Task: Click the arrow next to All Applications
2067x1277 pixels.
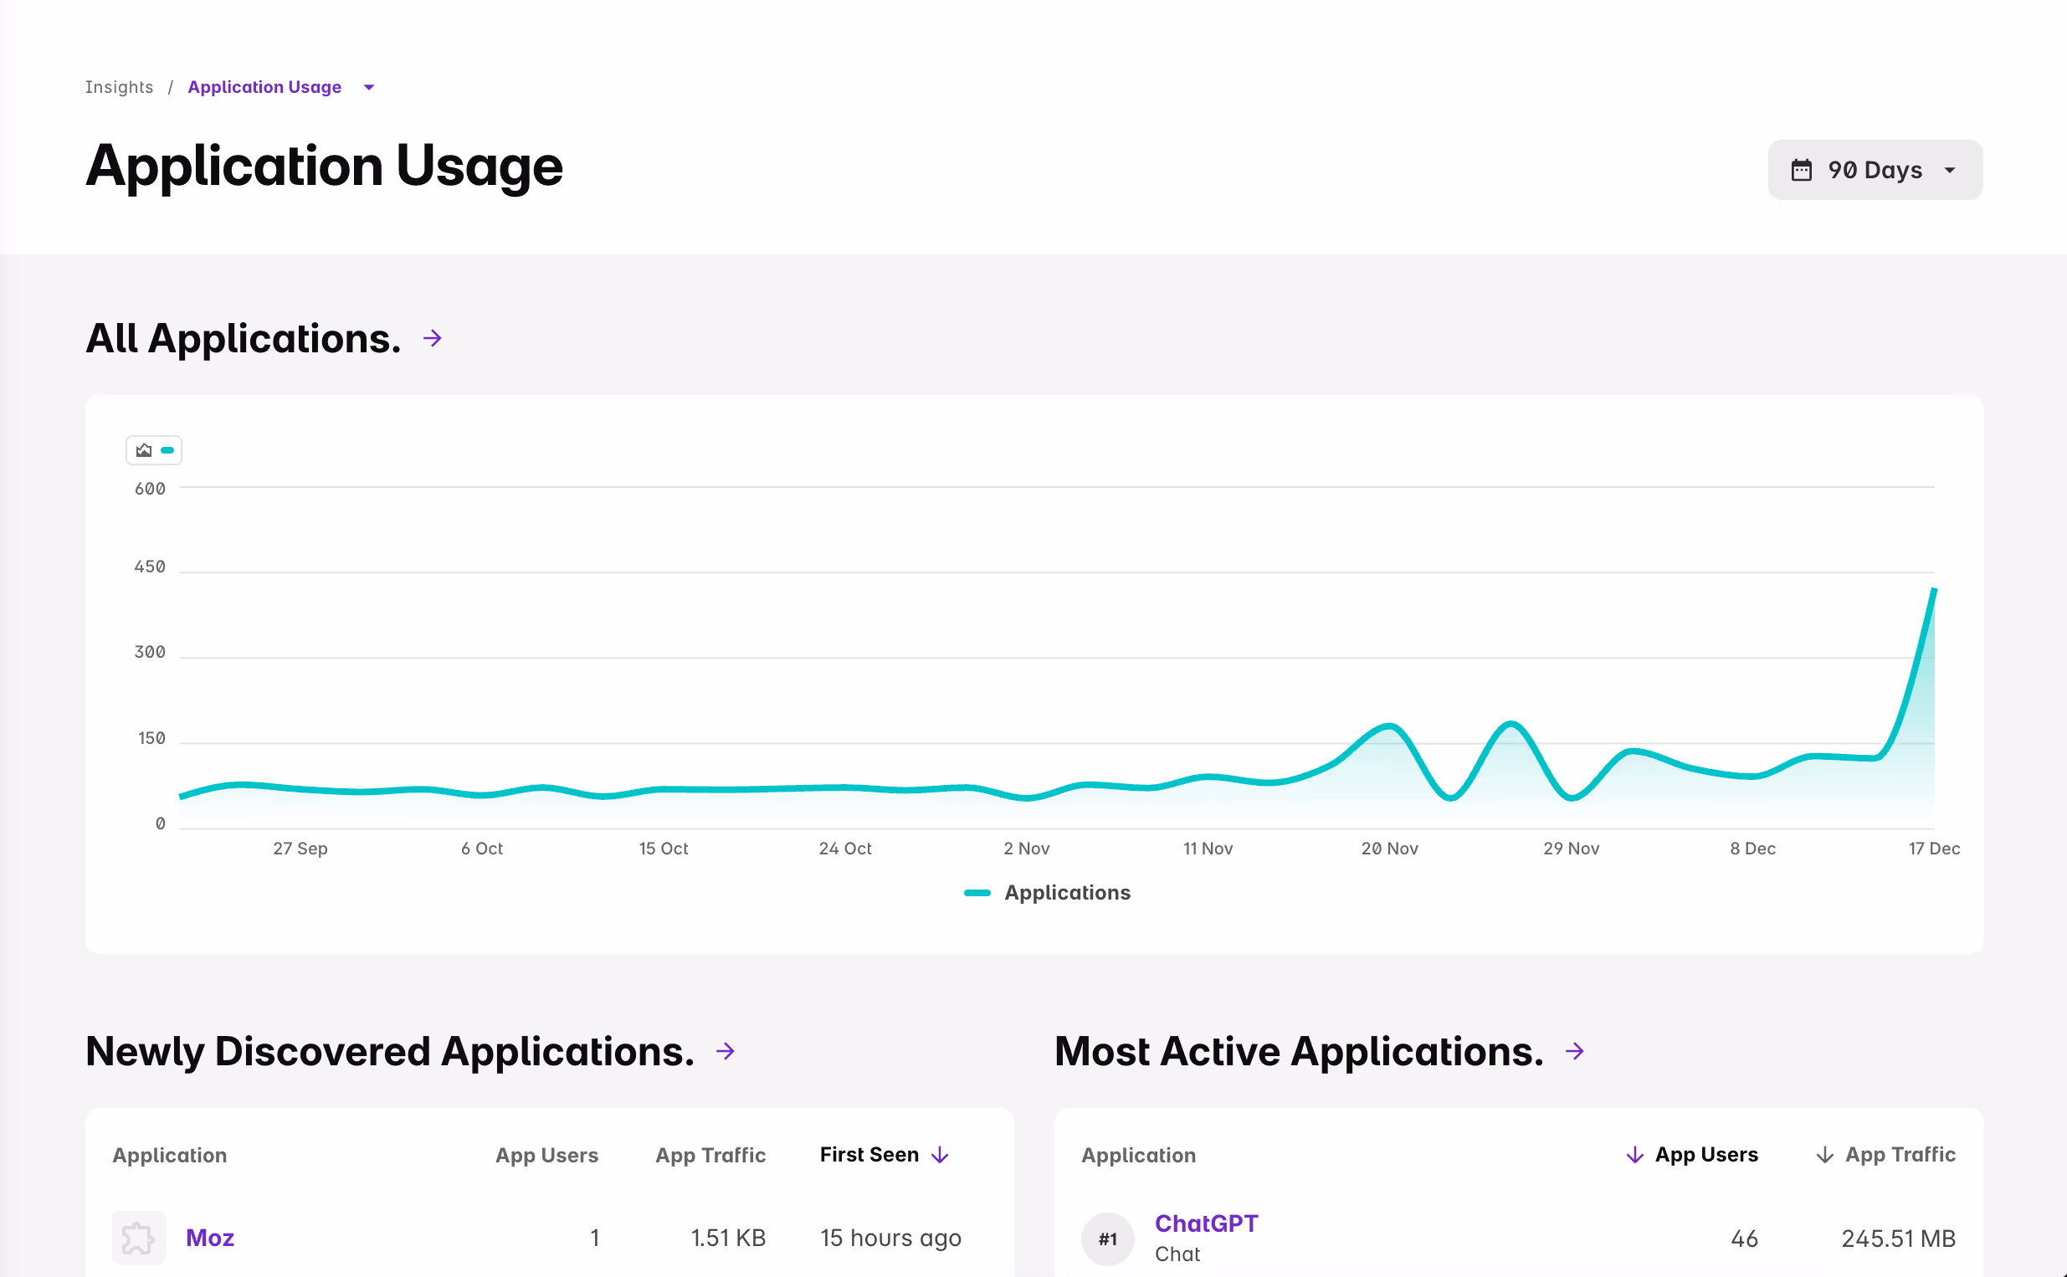Action: pyautogui.click(x=433, y=339)
